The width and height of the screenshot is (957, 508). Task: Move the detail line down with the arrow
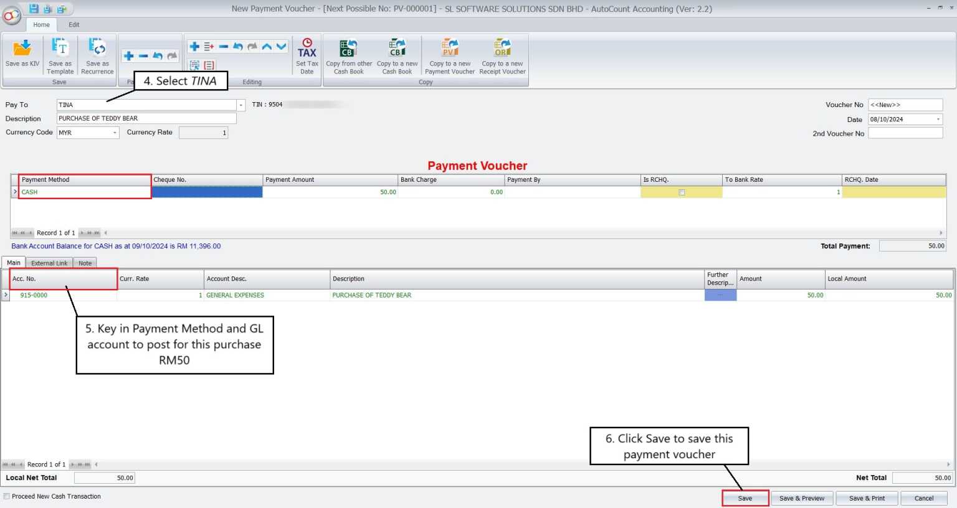[x=282, y=47]
